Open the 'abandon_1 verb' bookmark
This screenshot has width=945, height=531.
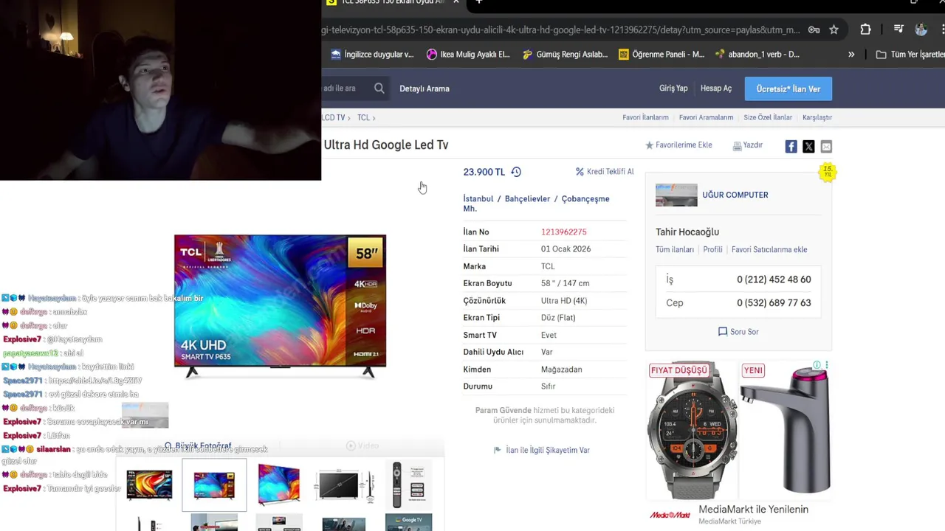757,54
